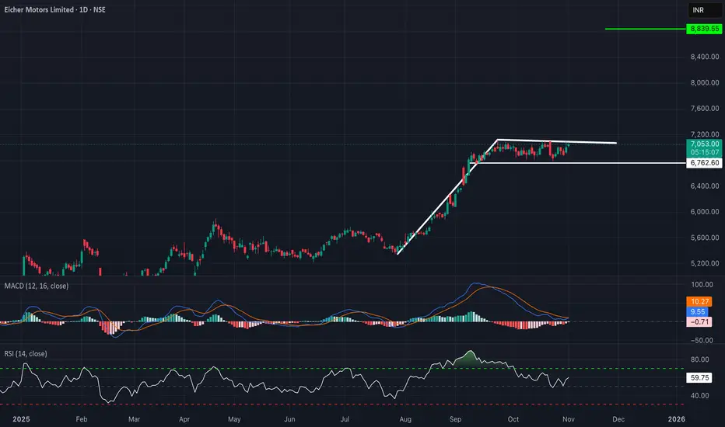The height and width of the screenshot is (427, 725).
Task: Select the green horizontal target line
Action: pos(646,29)
